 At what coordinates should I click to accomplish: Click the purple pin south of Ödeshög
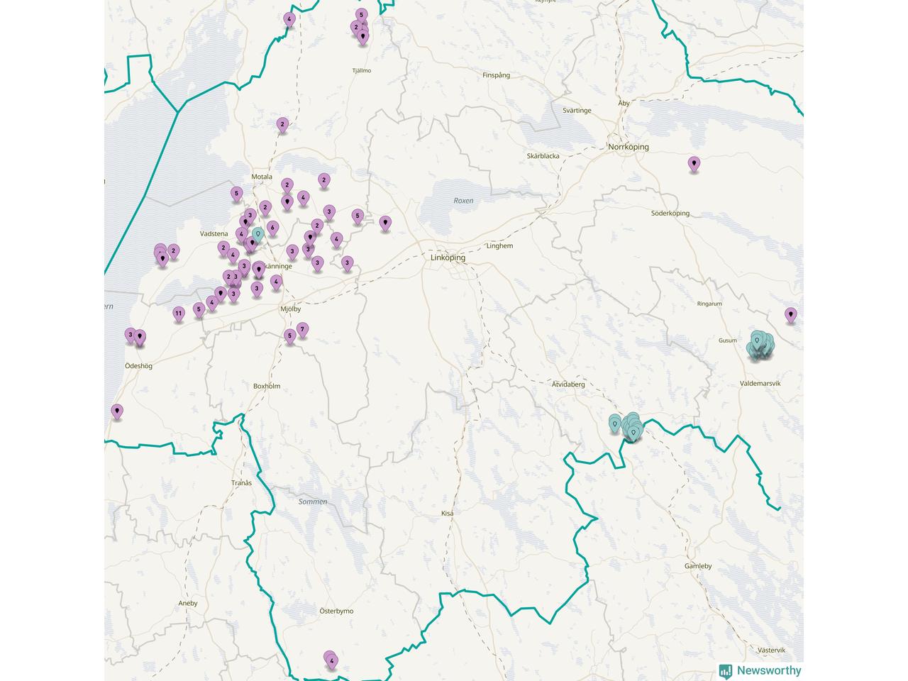coord(117,411)
